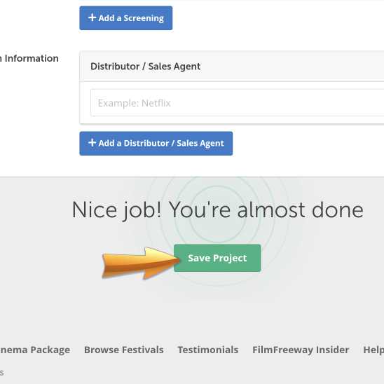This screenshot has width=384, height=384.
Task: Add a Distributor / Sales Agent entry
Action: point(156,144)
